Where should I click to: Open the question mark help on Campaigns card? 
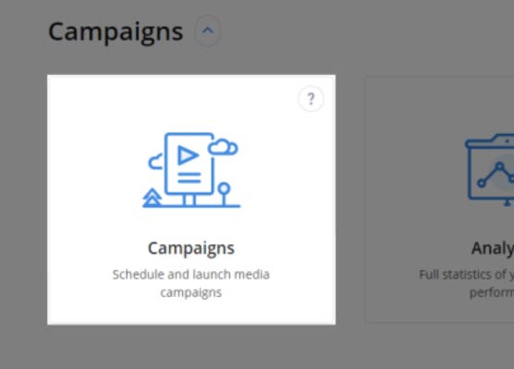pos(311,99)
